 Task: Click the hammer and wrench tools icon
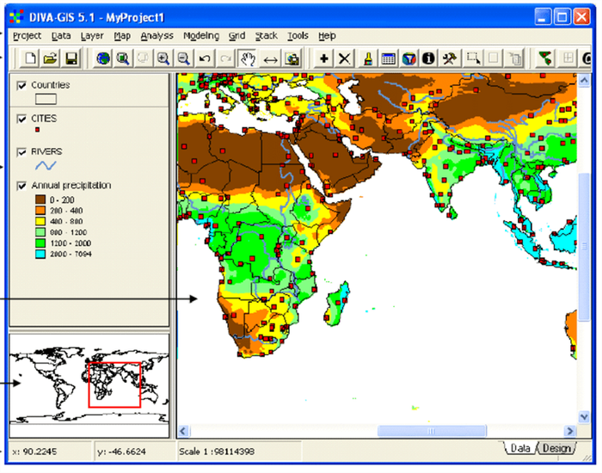[x=449, y=58]
